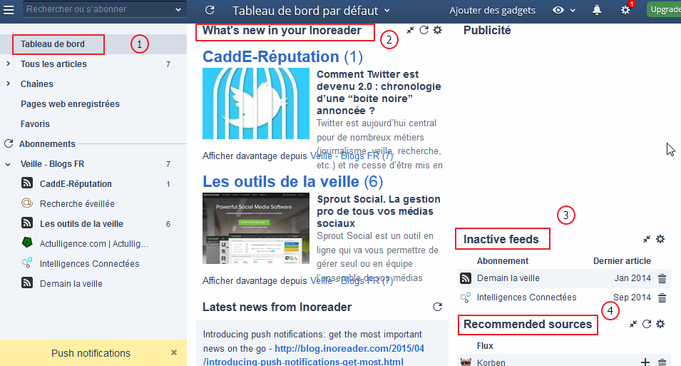The height and width of the screenshot is (366, 681).
Task: Dismiss Push notifications banner with X
Action: (x=174, y=352)
